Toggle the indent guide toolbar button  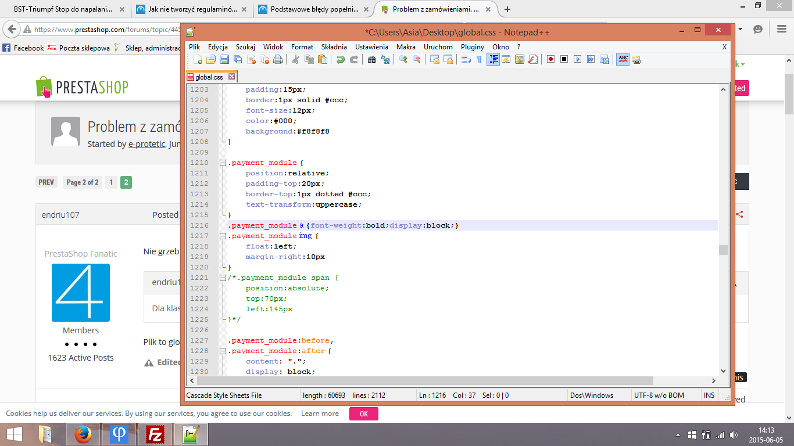[x=493, y=59]
